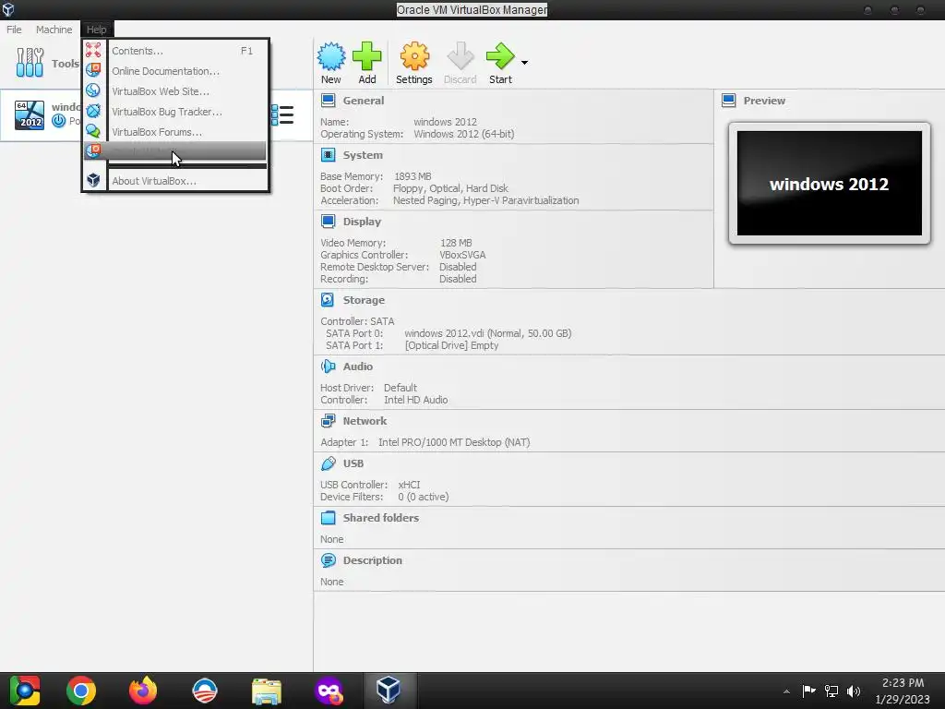The width and height of the screenshot is (945, 709).
Task: Open the file manager folder icon in taskbar
Action: pos(267,691)
